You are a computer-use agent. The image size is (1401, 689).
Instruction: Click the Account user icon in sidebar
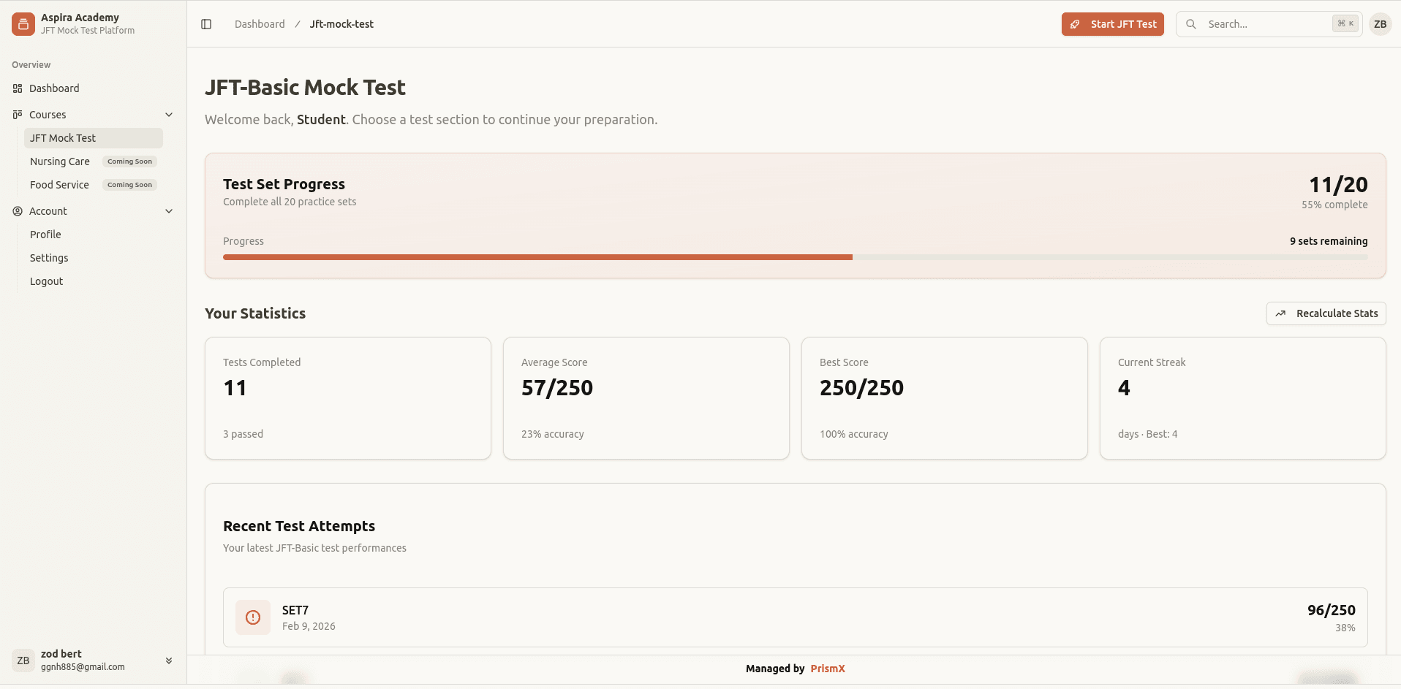click(18, 211)
